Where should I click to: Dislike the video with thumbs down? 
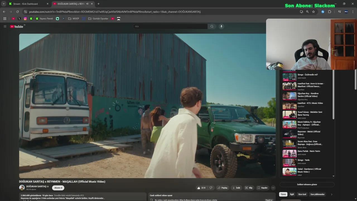211,188
